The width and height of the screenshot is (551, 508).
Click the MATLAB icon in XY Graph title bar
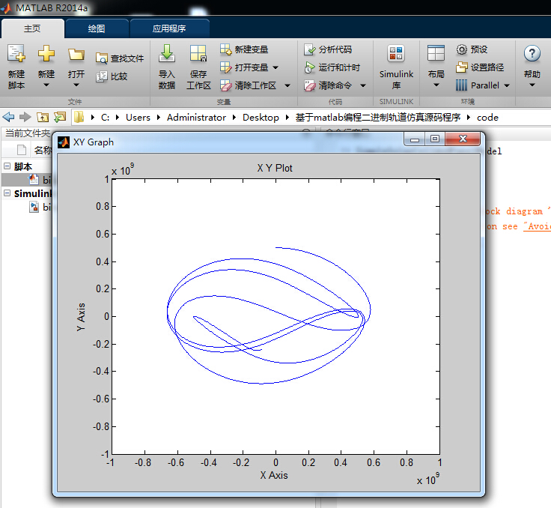click(x=64, y=142)
